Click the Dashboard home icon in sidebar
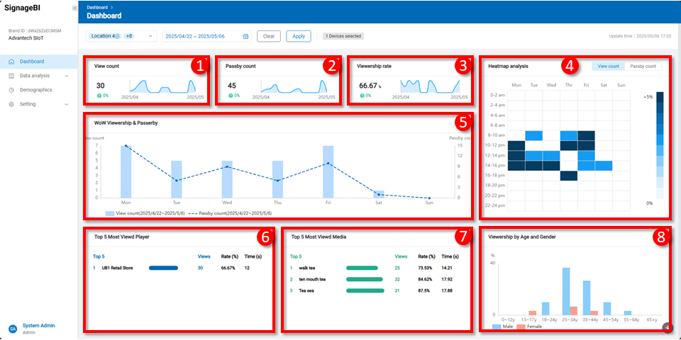Image resolution: width=681 pixels, height=340 pixels. click(11, 62)
